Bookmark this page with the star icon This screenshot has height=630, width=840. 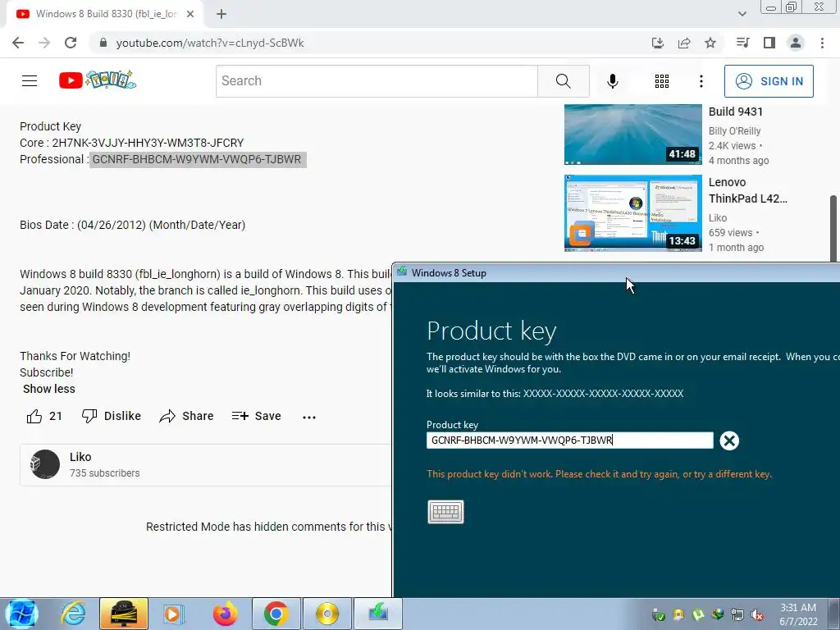[710, 43]
